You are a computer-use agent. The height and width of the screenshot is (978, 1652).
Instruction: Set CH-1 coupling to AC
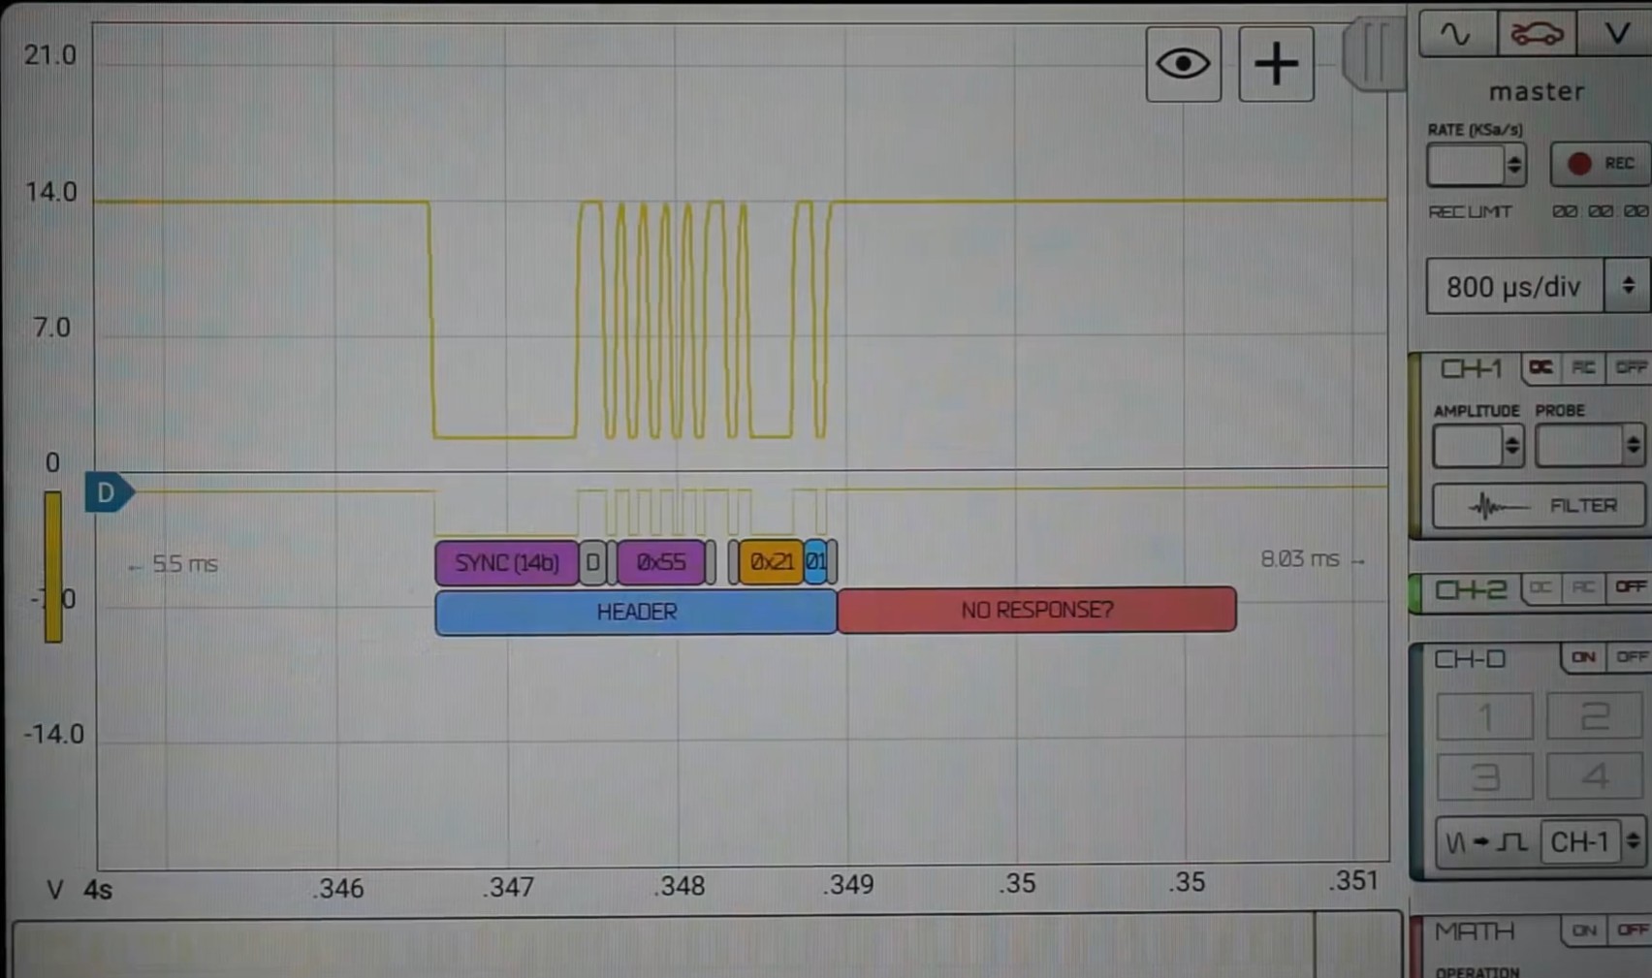(x=1583, y=368)
